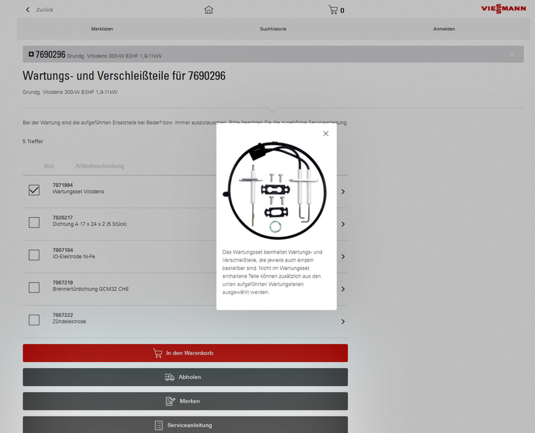Click the maintenance set product image
The width and height of the screenshot is (535, 433).
pyautogui.click(x=275, y=191)
